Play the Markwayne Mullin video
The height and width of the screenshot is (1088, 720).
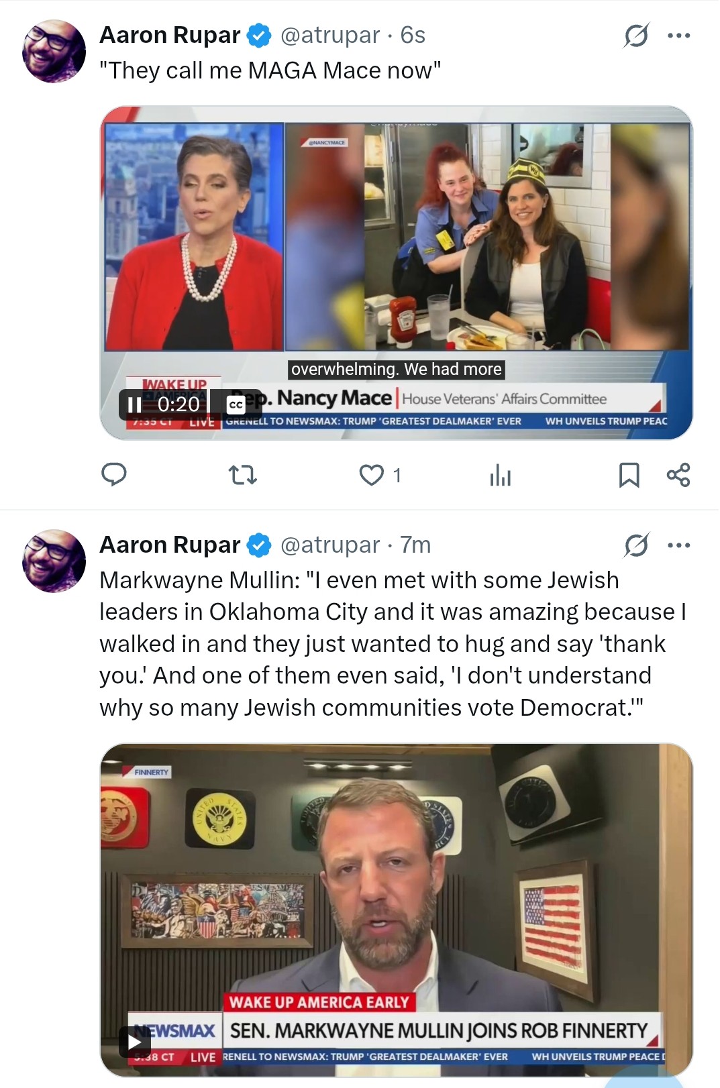pyautogui.click(x=135, y=1042)
